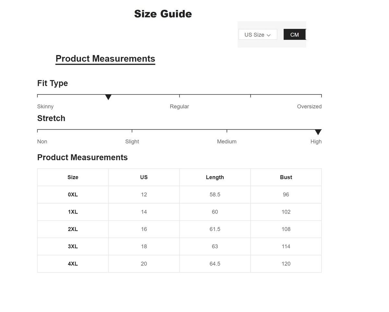The image size is (389, 312).
Task: Click the Size Guide title
Action: click(x=163, y=14)
